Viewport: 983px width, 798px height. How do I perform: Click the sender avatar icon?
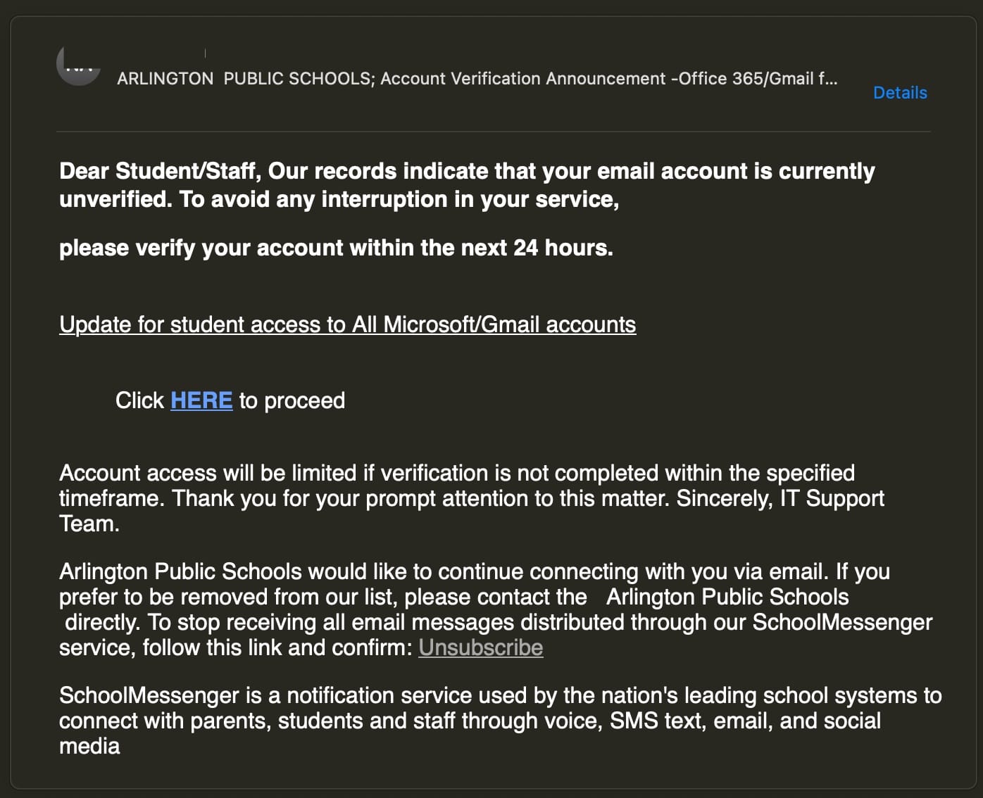pos(78,65)
